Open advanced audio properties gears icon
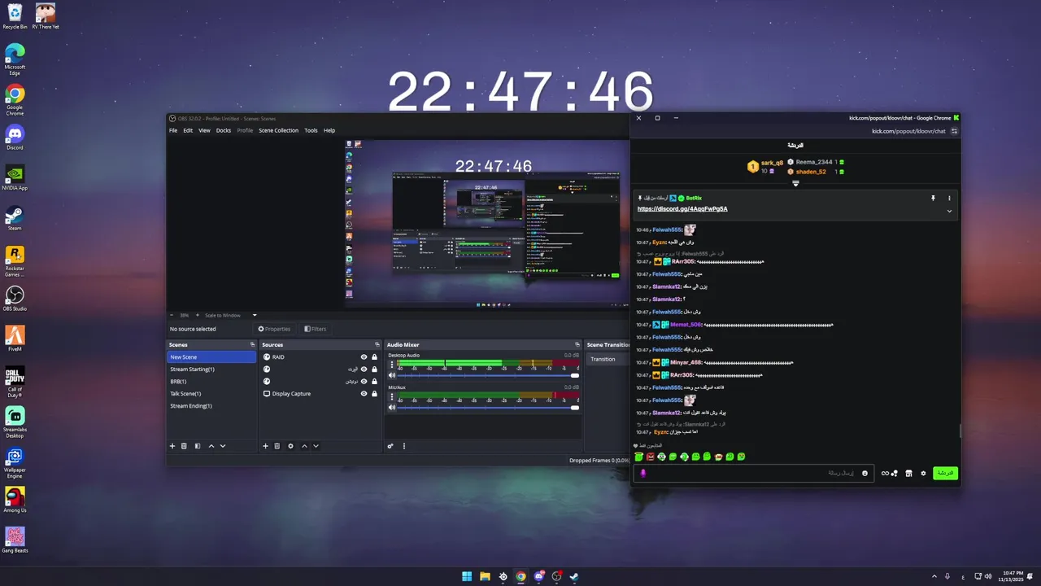This screenshot has height=586, width=1041. point(390,446)
